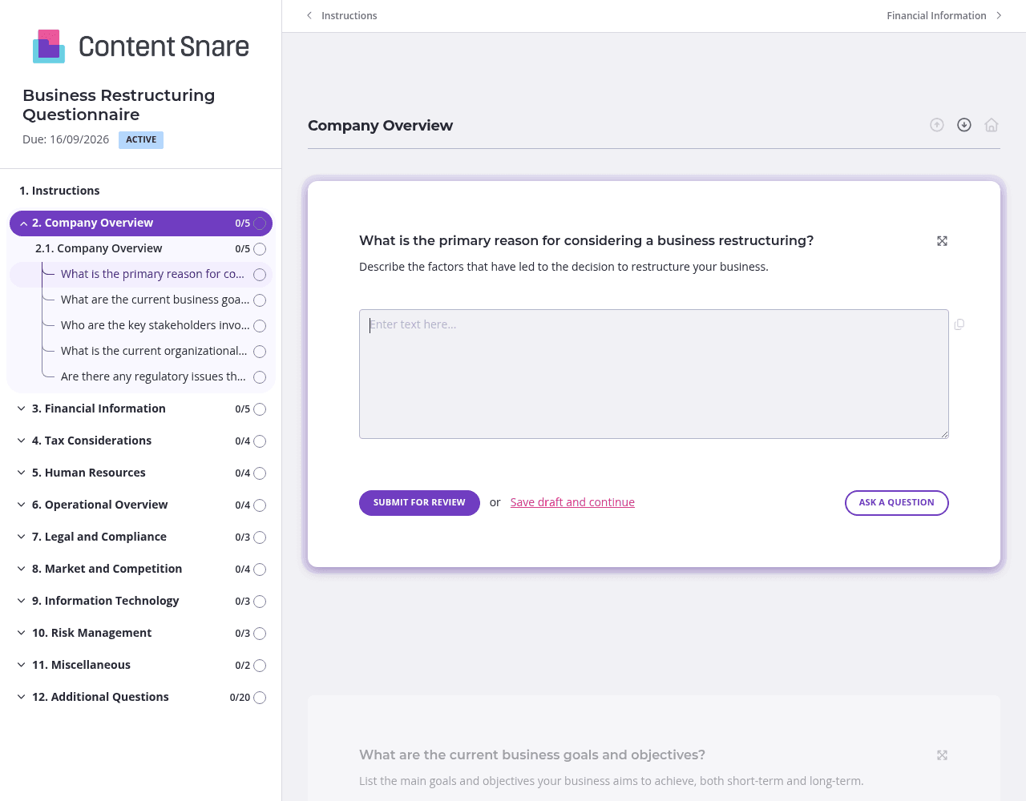This screenshot has width=1026, height=801.
Task: Click the Due: 16/09/2026 text
Action: click(66, 139)
